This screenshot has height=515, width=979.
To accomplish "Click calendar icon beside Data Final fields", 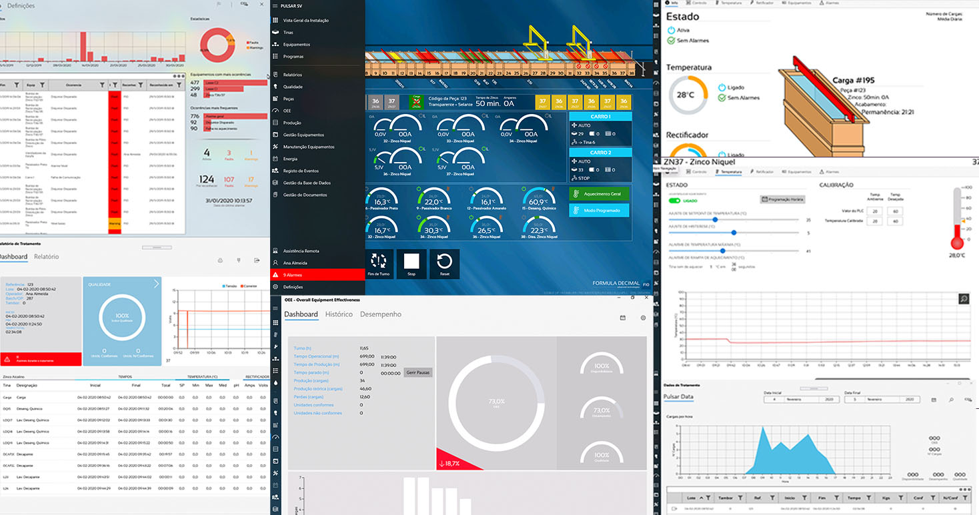I will coord(932,399).
